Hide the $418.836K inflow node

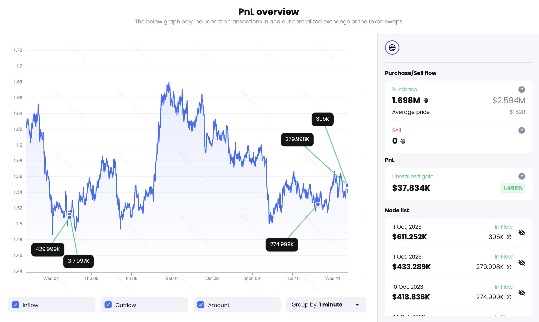click(521, 293)
